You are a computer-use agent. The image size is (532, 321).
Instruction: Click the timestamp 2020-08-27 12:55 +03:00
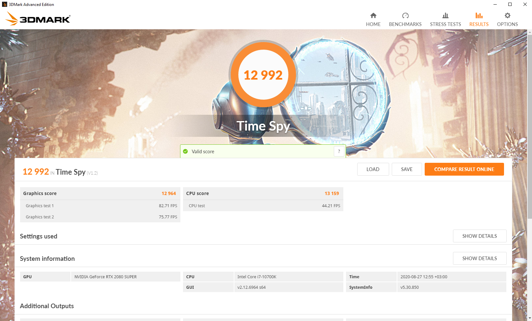424,277
